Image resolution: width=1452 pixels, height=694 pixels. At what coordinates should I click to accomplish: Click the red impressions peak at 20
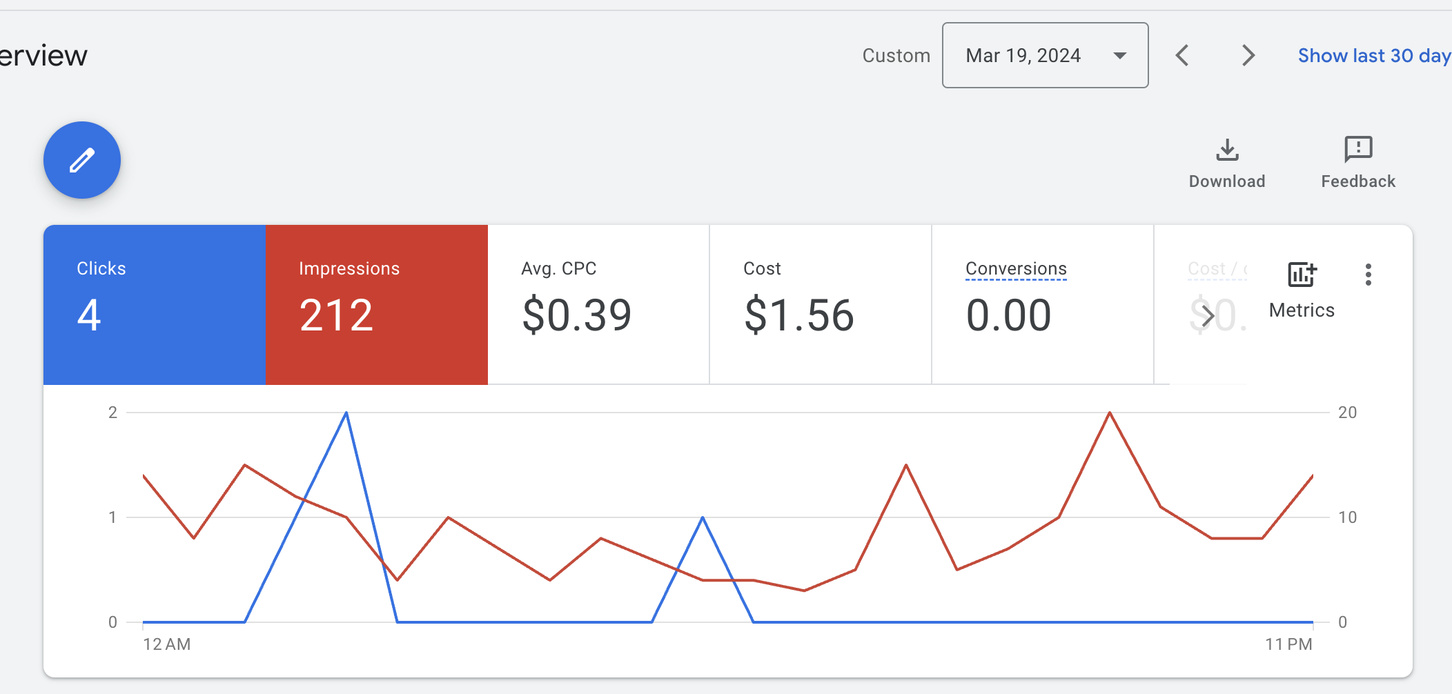(1109, 413)
